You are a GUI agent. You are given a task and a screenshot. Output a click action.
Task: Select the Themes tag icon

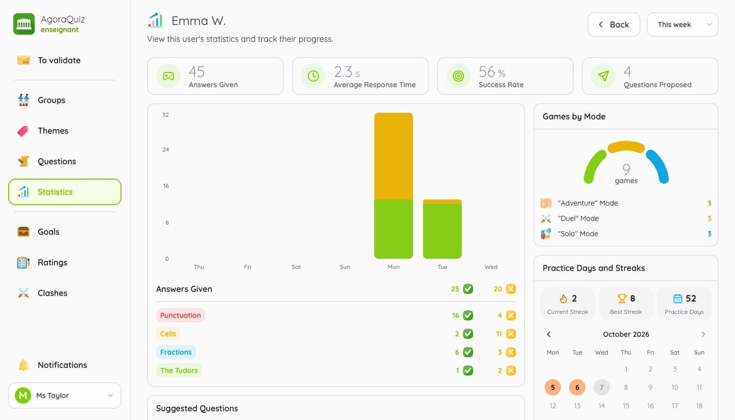click(23, 131)
